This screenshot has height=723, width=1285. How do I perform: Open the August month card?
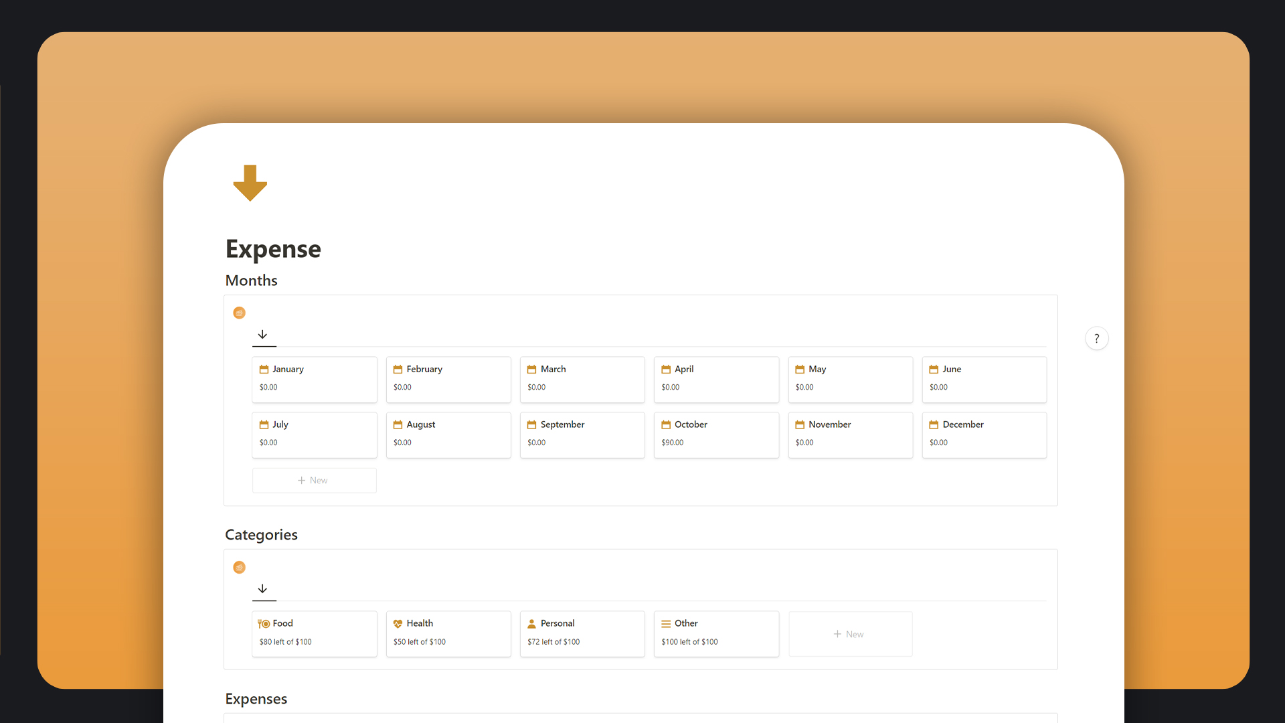pos(448,434)
